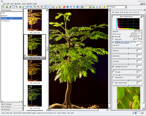Click the red X delete icon
Viewport: 146px width, 116px height.
(x=64, y=7)
